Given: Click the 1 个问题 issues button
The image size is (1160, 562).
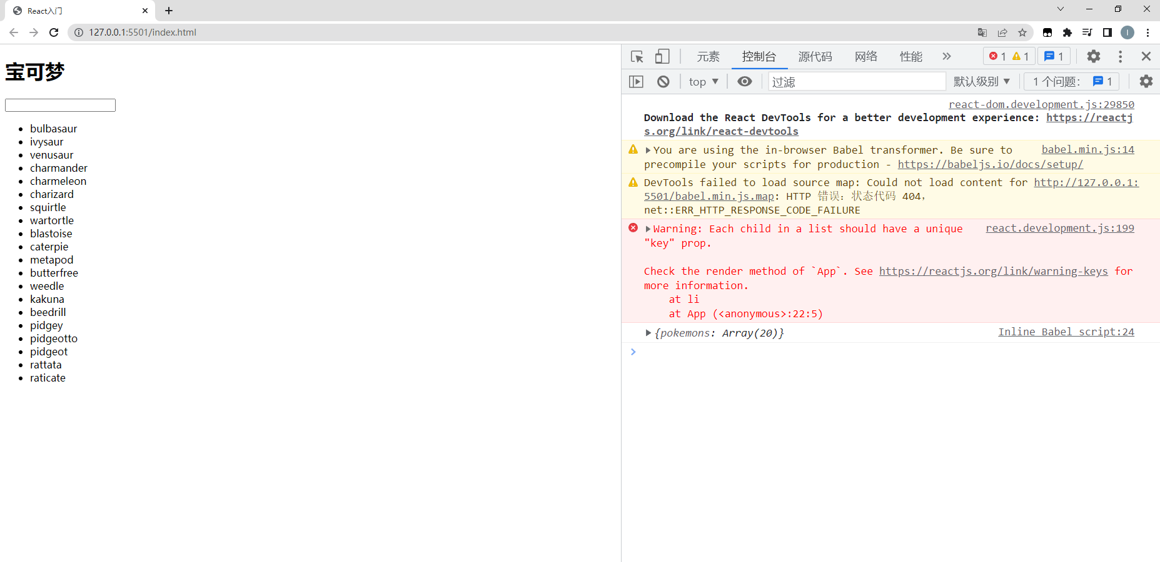Looking at the screenshot, I should pos(1072,81).
